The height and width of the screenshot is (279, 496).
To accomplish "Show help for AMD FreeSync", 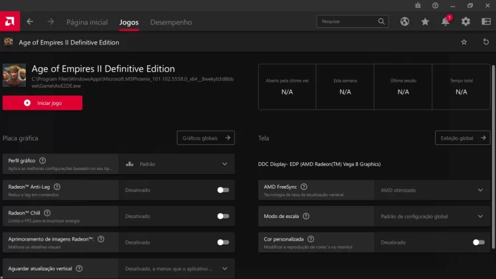I will (x=303, y=187).
